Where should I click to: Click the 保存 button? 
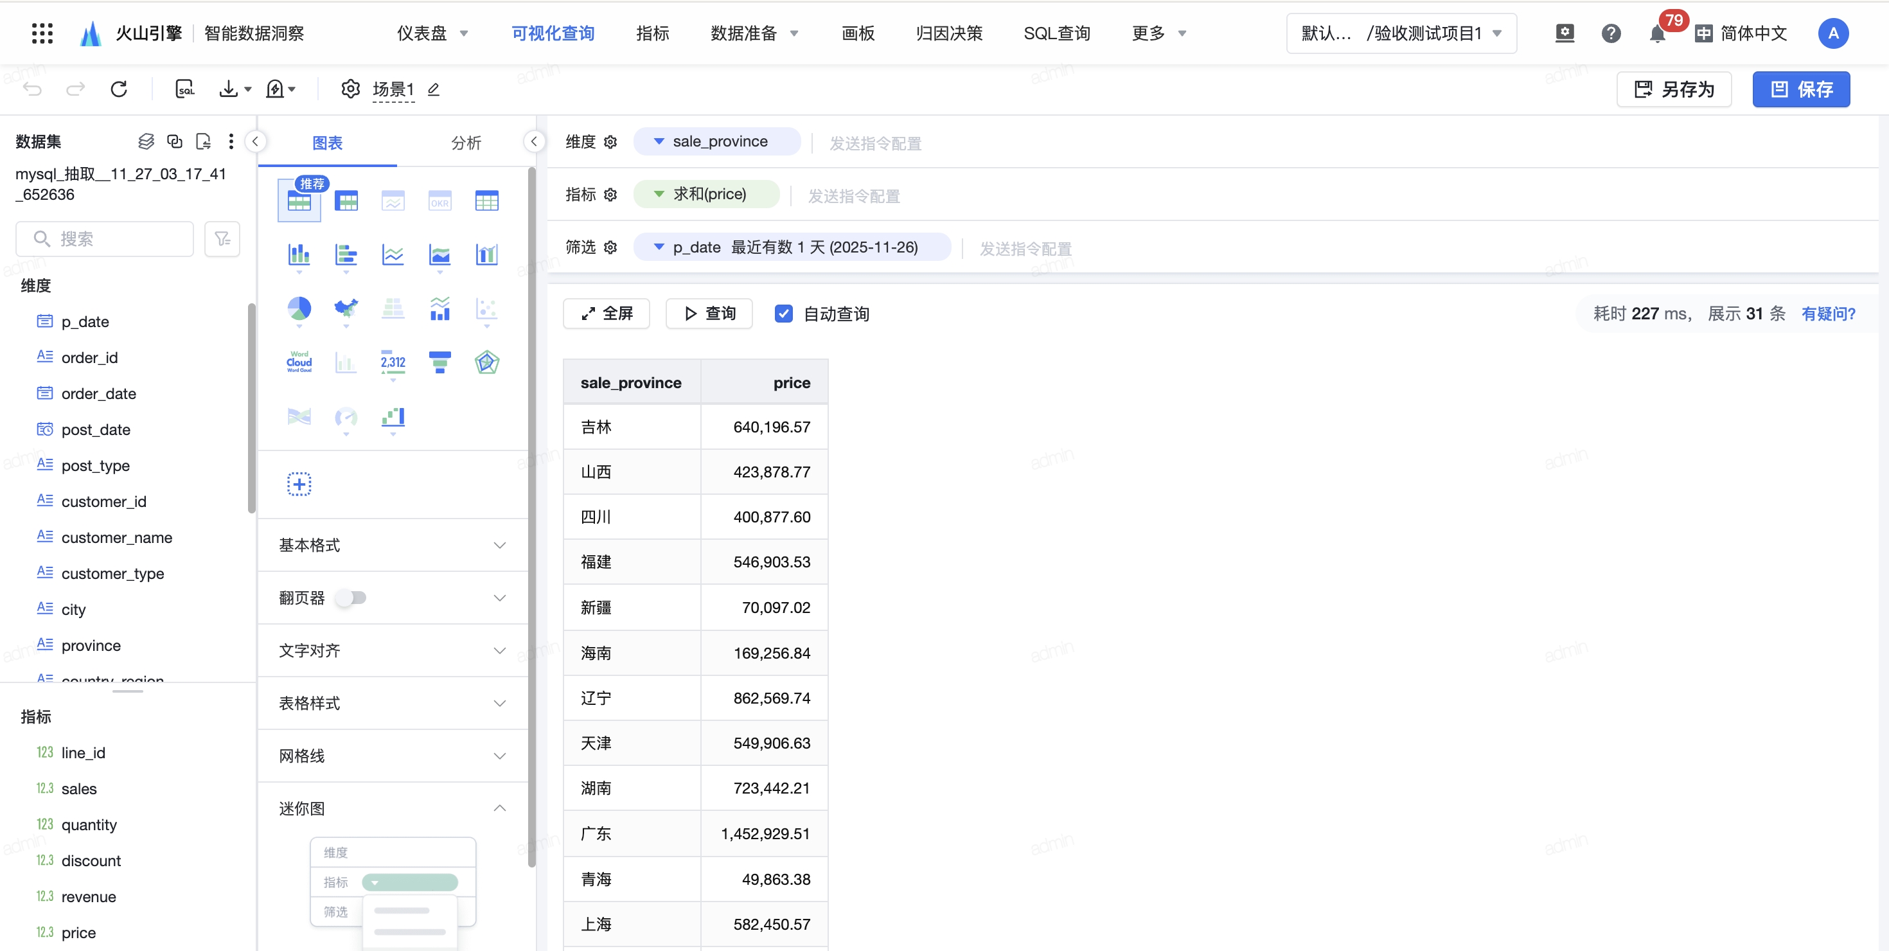[x=1800, y=89]
